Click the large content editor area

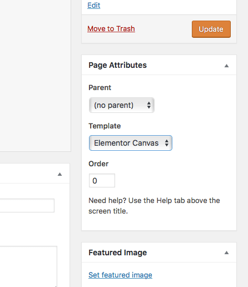coord(35,76)
